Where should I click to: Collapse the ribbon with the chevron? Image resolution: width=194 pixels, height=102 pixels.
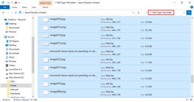[x=188, y=7]
